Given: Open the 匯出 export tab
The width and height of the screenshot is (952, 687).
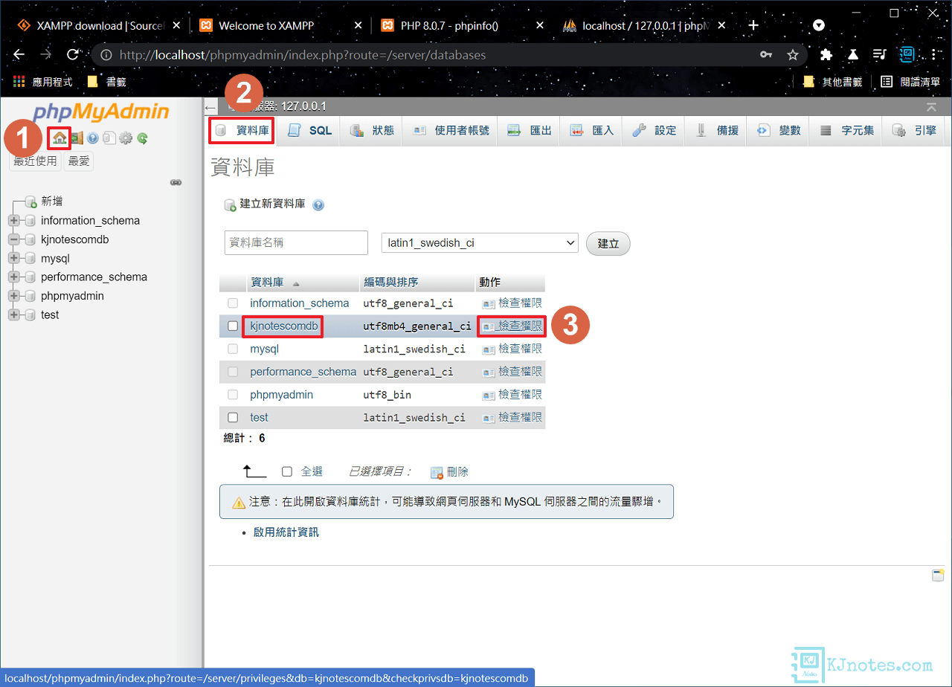Looking at the screenshot, I should pos(530,131).
